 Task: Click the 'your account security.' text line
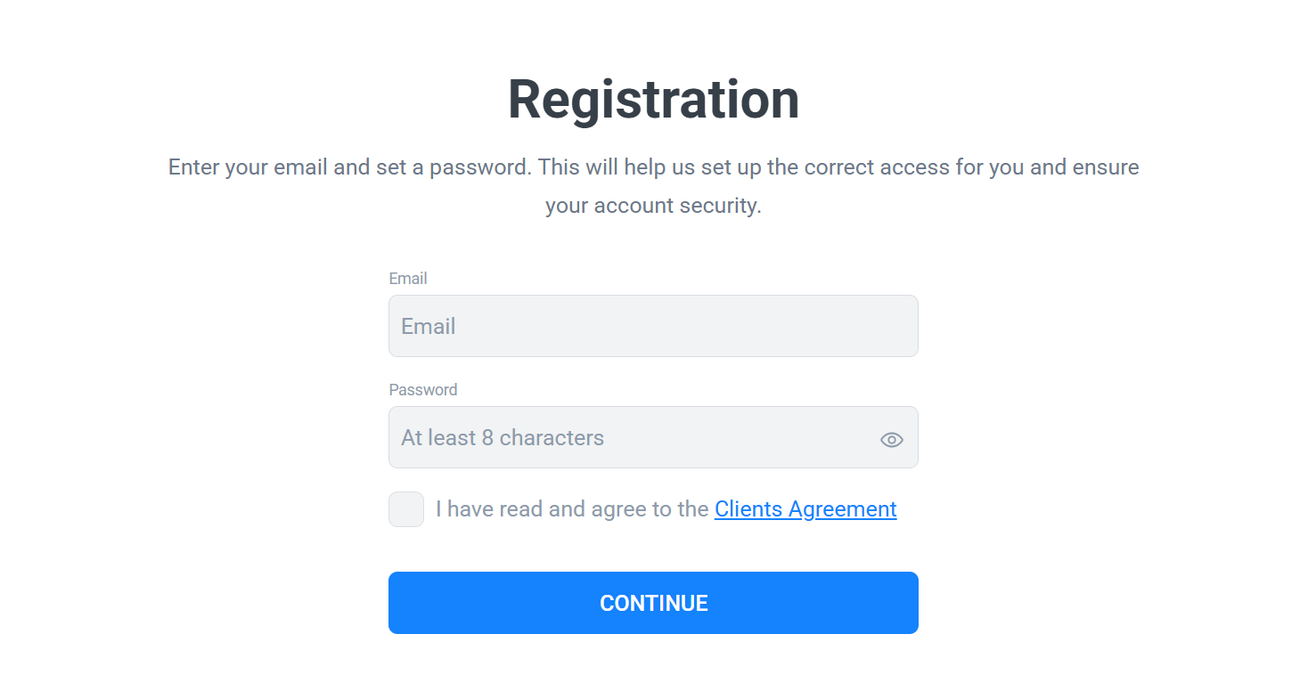[x=653, y=206]
